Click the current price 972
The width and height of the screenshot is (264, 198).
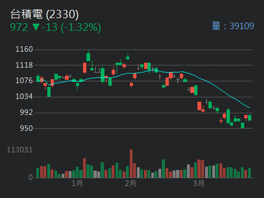tap(19, 28)
